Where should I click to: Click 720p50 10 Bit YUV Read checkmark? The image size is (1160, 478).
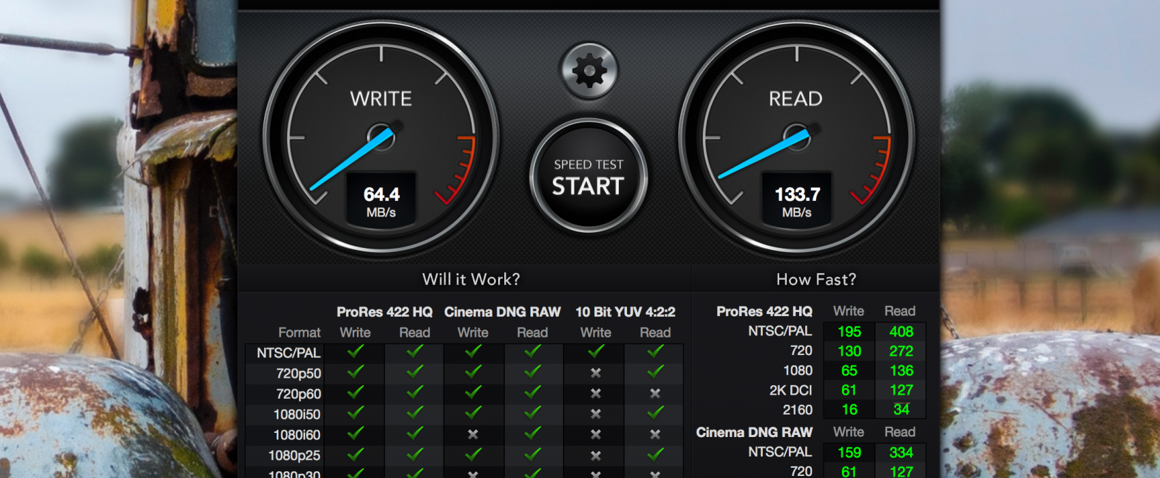tap(656, 372)
